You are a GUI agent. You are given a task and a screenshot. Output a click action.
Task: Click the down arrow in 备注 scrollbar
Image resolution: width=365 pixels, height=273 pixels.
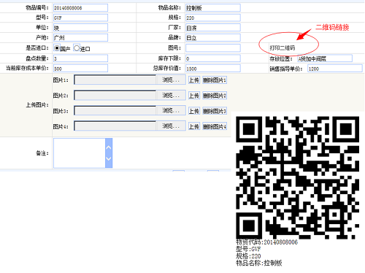tap(109, 158)
